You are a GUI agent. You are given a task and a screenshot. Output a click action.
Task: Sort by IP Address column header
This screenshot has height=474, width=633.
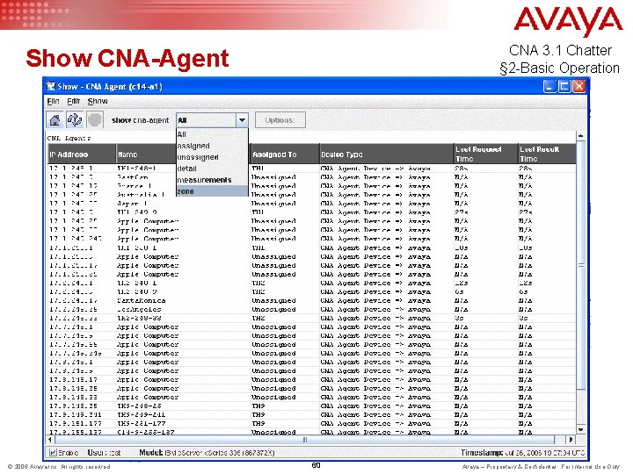pos(82,154)
